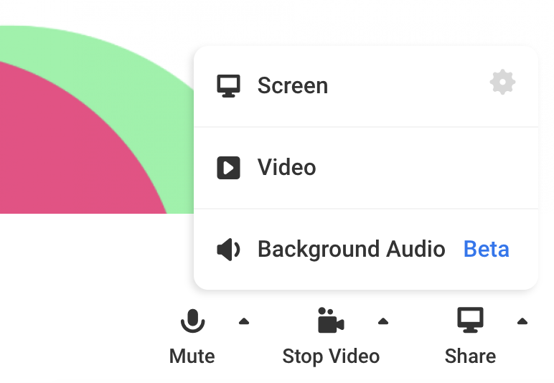Click the Mute label text
The image size is (554, 383).
point(192,356)
